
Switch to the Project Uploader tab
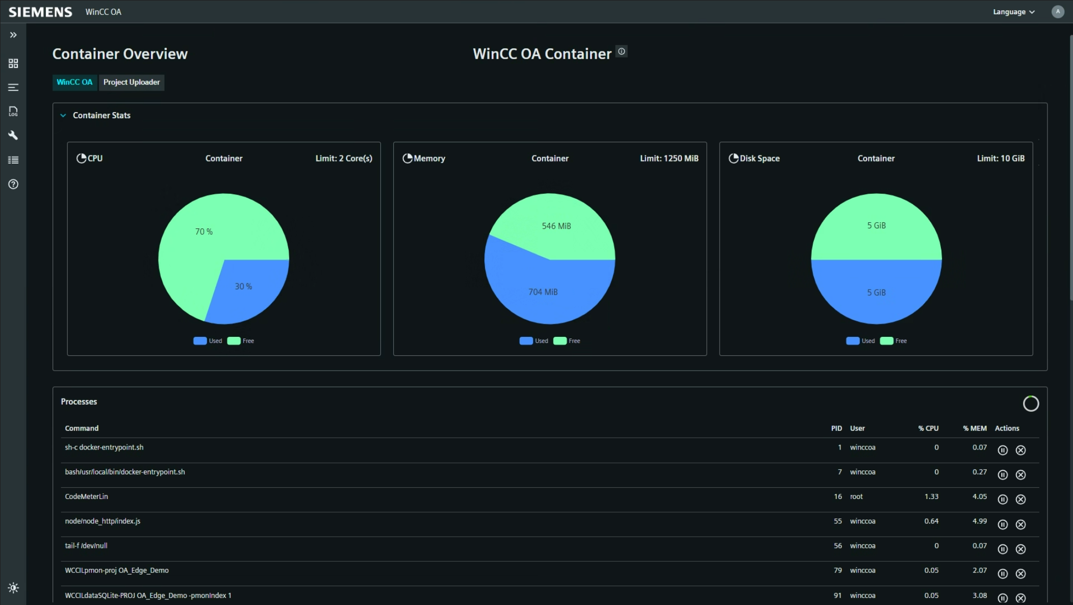[x=132, y=82]
